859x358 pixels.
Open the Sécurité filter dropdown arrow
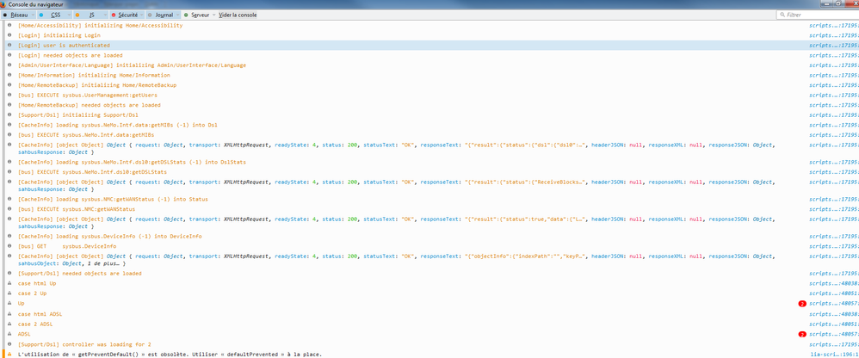pos(141,15)
